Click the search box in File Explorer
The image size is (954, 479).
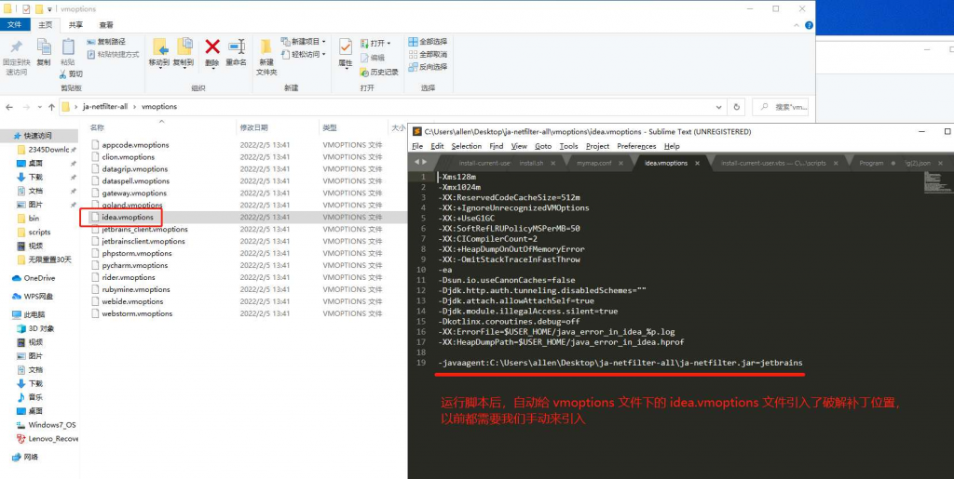pyautogui.click(x=783, y=107)
